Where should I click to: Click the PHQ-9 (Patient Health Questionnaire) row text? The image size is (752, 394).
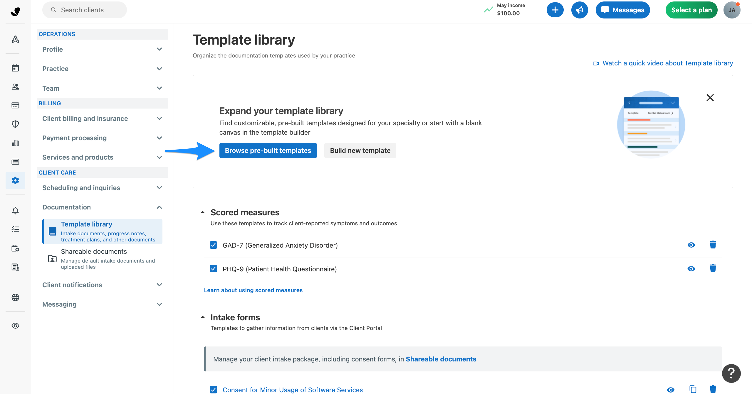[x=280, y=269]
